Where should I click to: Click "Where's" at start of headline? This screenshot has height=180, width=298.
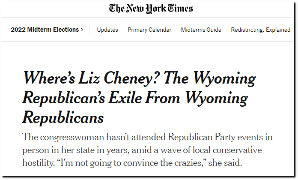tap(49, 78)
